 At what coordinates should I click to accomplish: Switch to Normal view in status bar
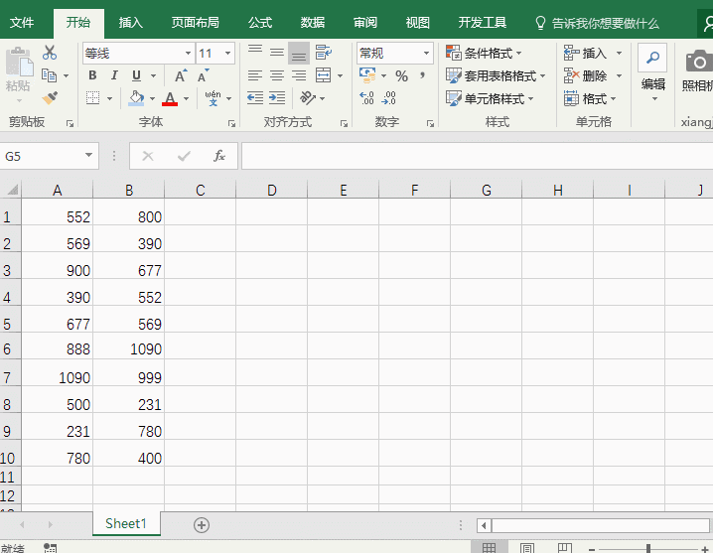click(x=490, y=548)
